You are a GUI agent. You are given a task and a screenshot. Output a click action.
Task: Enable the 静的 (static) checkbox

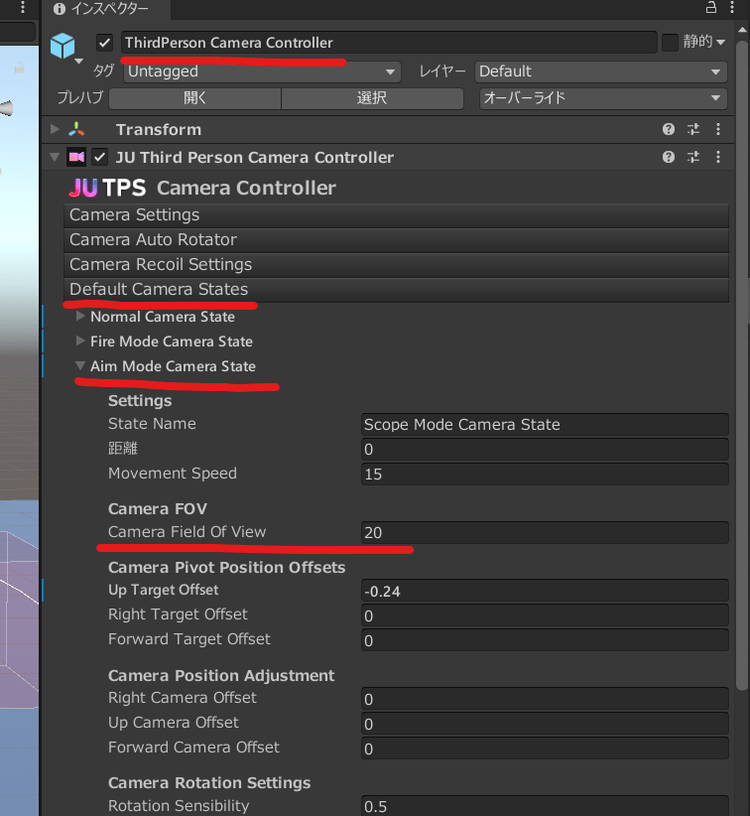[671, 43]
